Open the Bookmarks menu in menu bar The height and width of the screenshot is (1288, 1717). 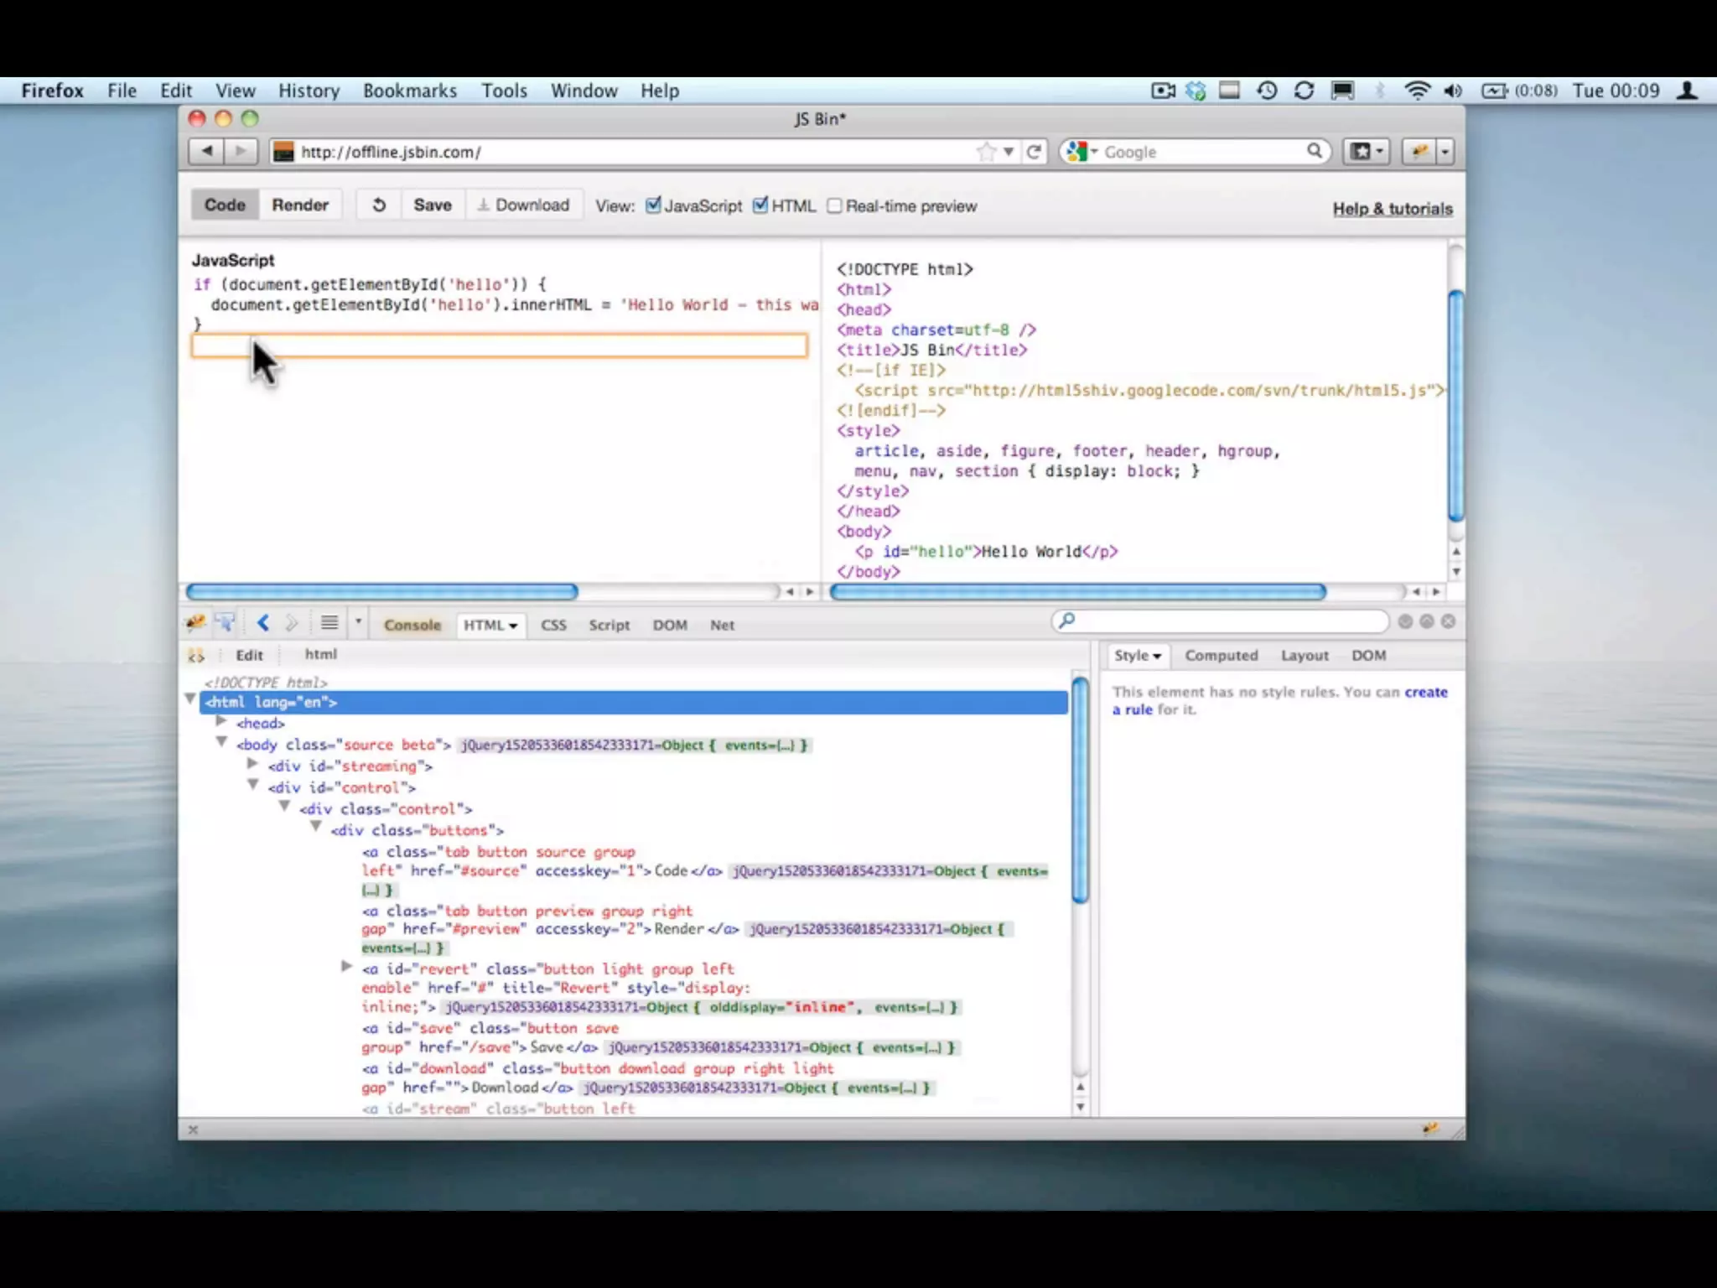pyautogui.click(x=409, y=91)
